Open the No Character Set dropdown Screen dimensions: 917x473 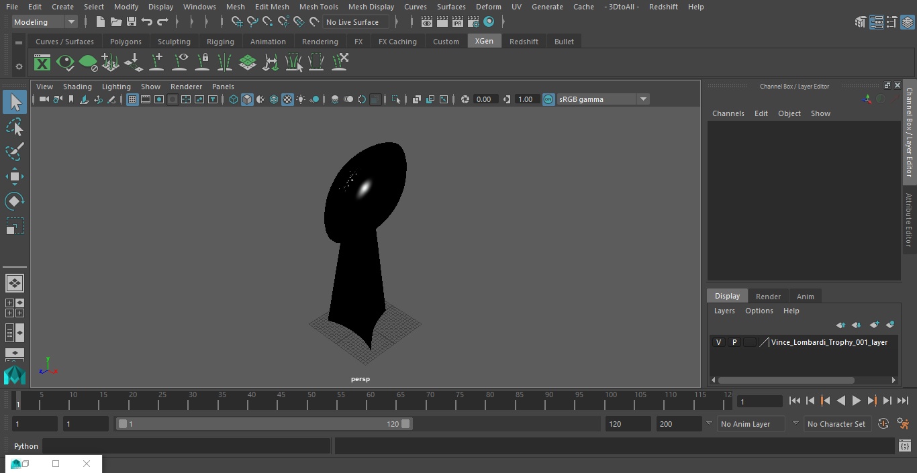pyautogui.click(x=836, y=424)
